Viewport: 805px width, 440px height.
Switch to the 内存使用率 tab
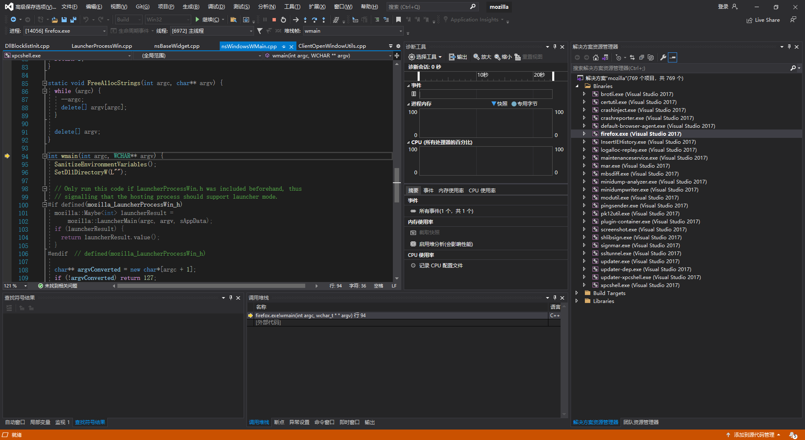tap(451, 191)
